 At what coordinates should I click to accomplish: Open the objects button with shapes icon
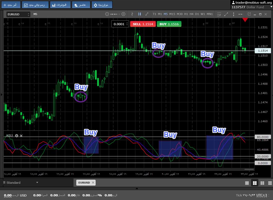81,5
